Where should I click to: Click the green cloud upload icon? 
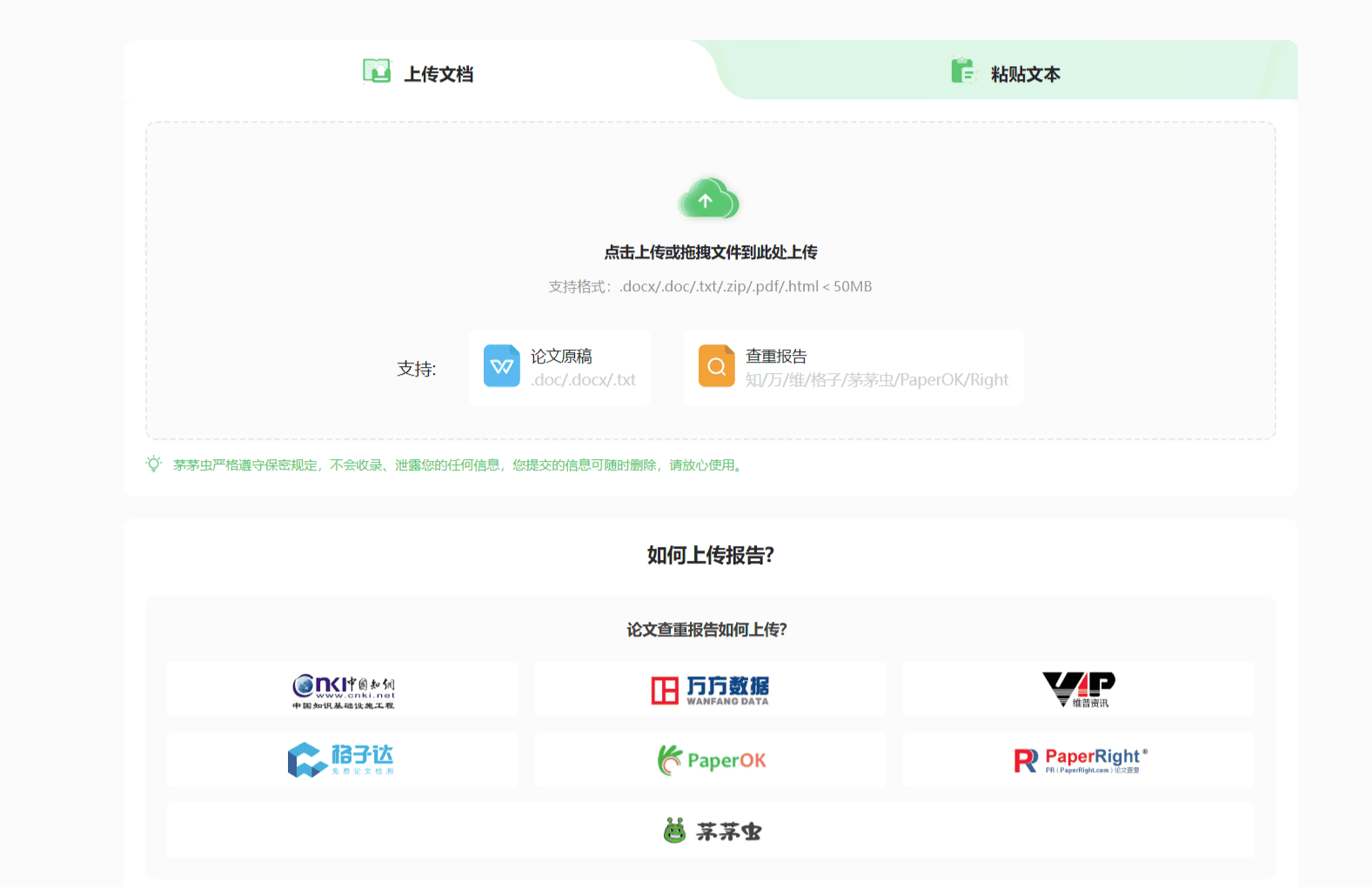tap(708, 198)
